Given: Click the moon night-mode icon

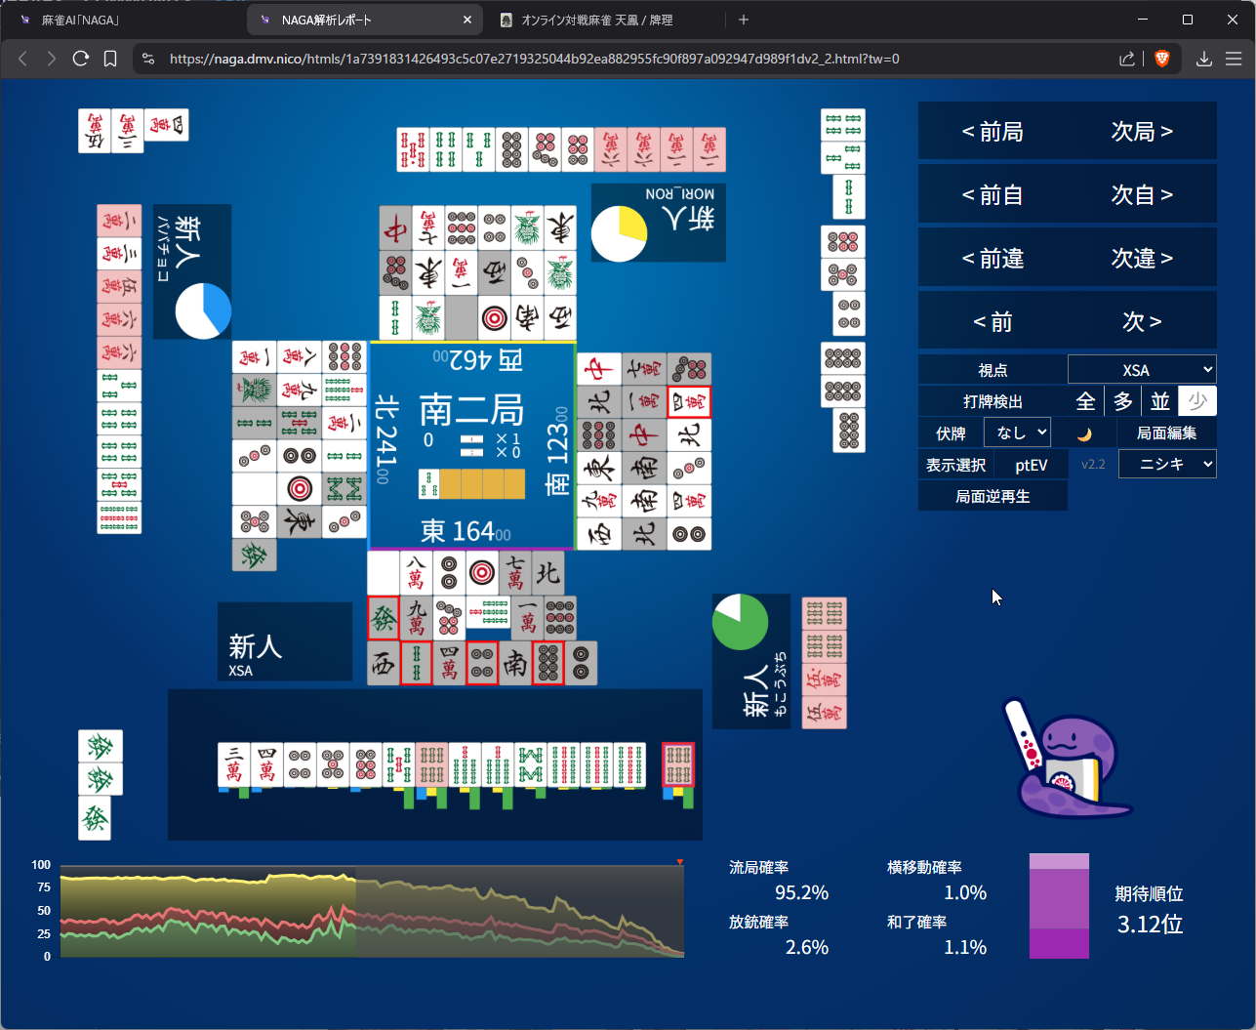Looking at the screenshot, I should 1083,433.
